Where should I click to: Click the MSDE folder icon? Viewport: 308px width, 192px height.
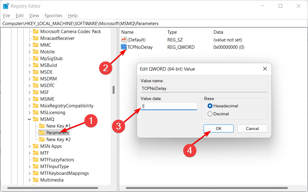click(x=36, y=72)
